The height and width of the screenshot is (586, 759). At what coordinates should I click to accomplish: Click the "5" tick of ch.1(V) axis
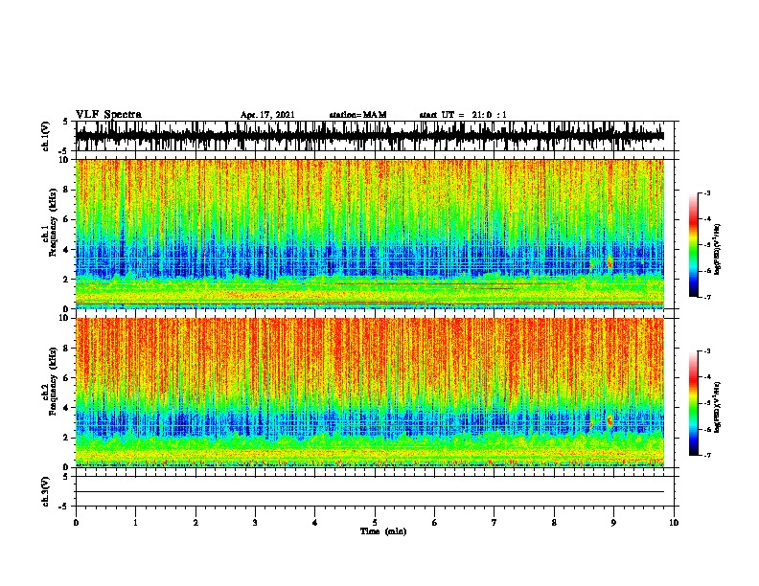pos(66,122)
